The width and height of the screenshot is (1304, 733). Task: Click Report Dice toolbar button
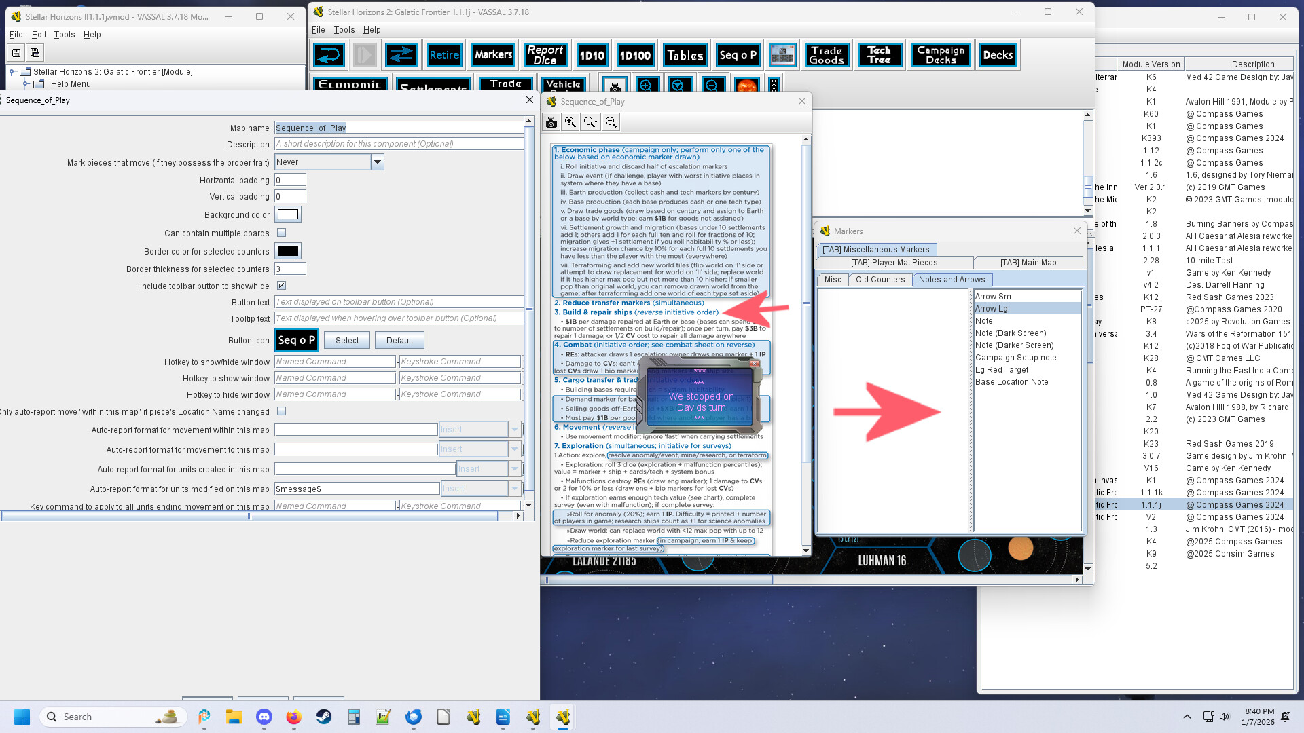point(545,55)
